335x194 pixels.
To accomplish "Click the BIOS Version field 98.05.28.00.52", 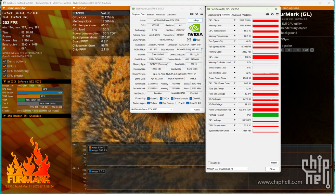I will [166, 40].
